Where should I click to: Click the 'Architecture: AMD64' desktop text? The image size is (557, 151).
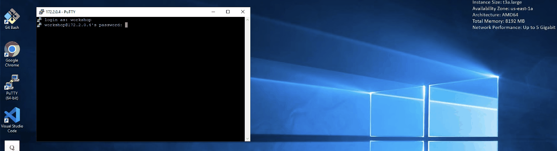click(495, 15)
